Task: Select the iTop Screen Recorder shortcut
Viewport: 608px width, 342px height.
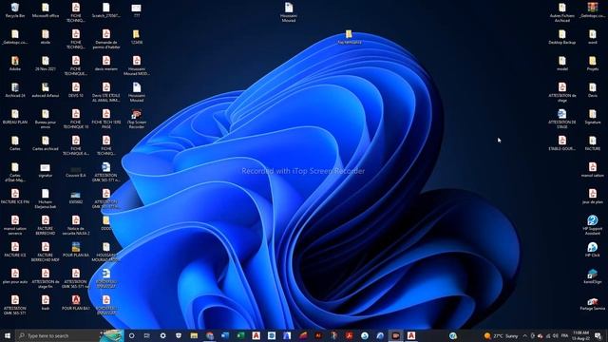Action: [x=137, y=119]
